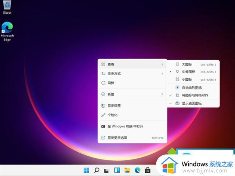Select the Microsoft Edge desktop shortcut
The height and width of the screenshot is (176, 235).
click(7, 31)
